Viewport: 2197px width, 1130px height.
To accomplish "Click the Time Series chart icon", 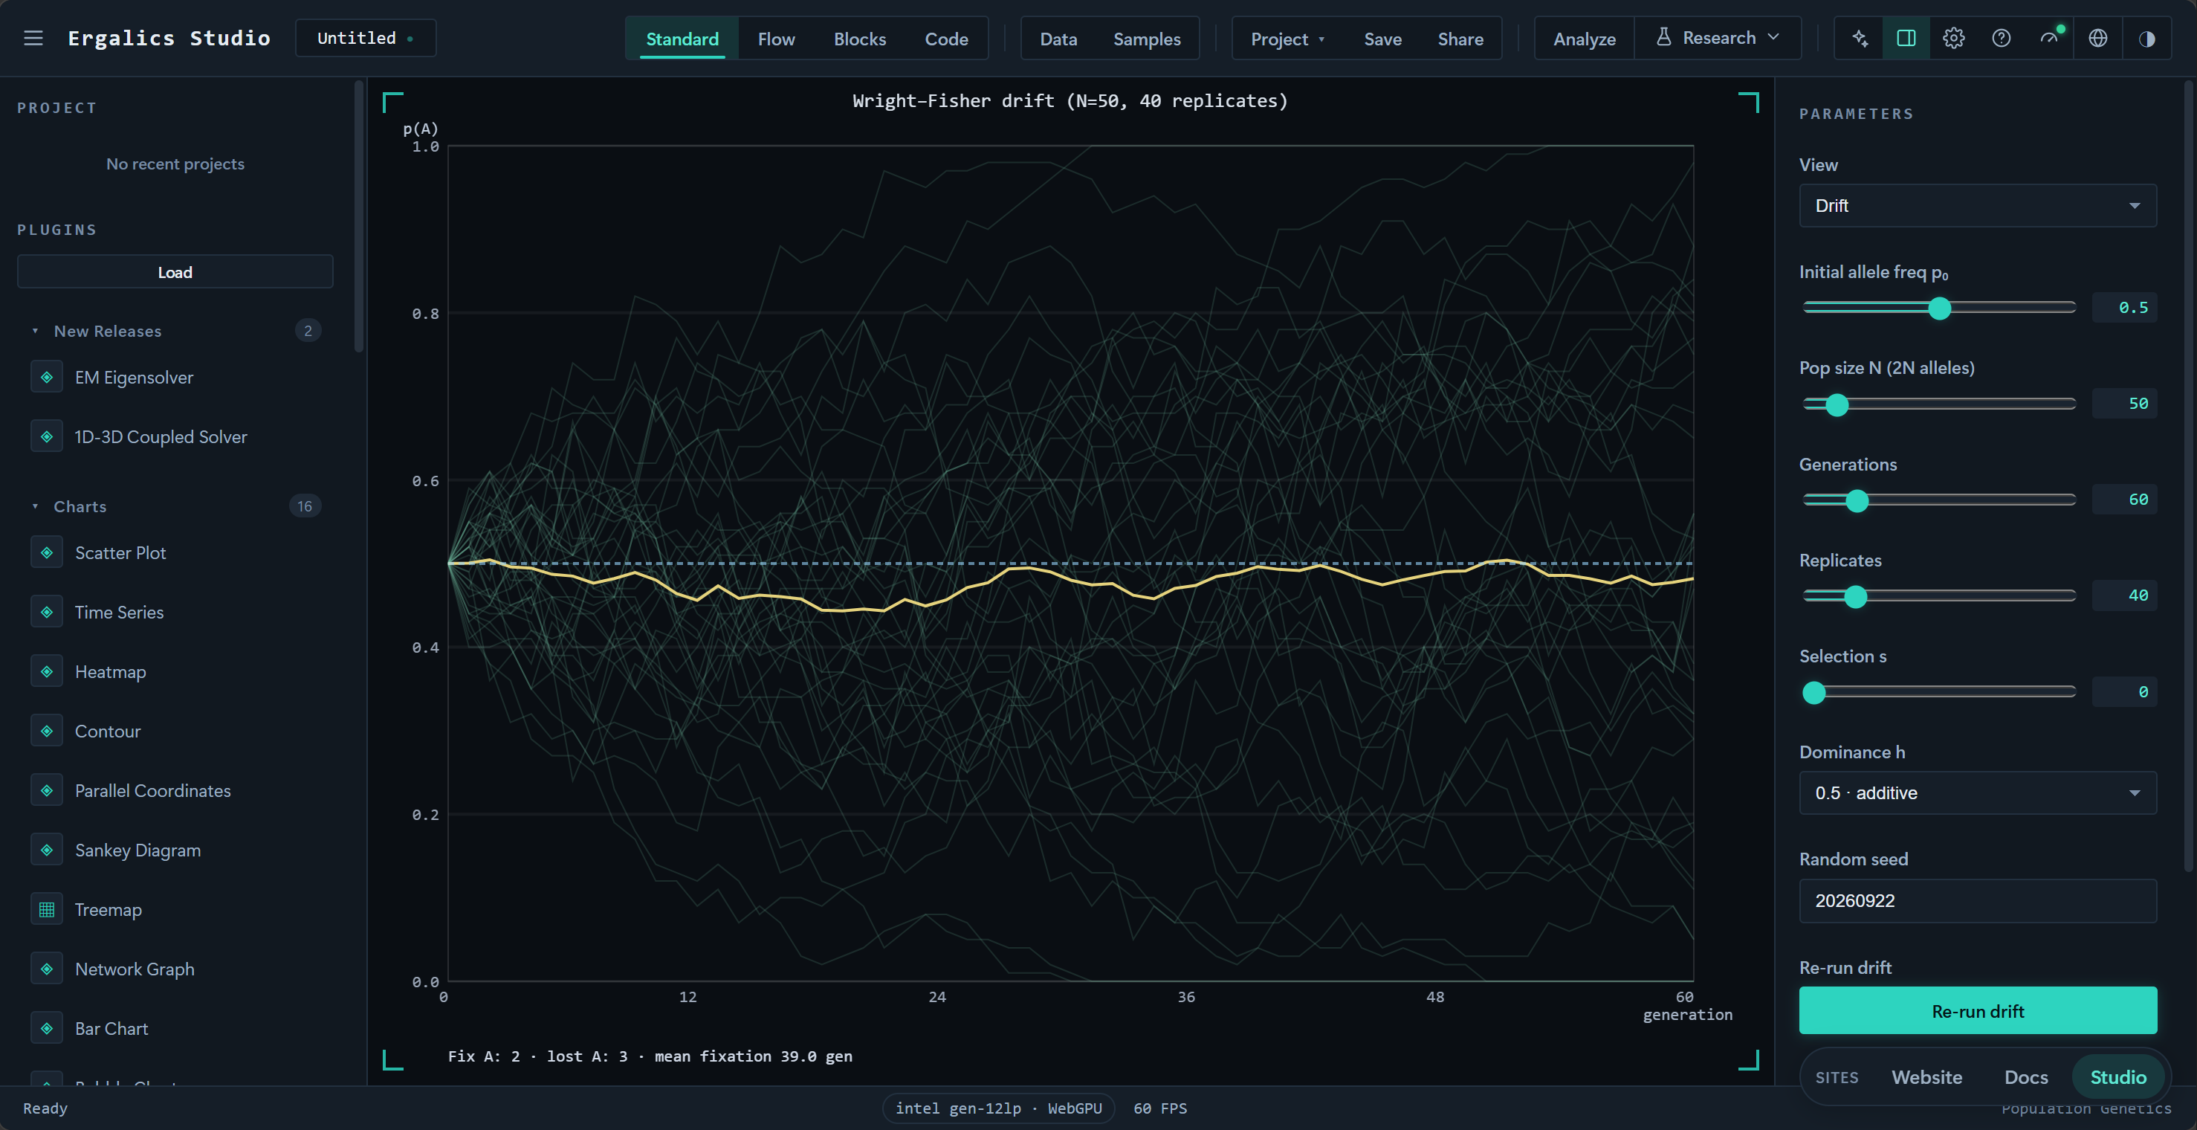I will click(x=47, y=613).
